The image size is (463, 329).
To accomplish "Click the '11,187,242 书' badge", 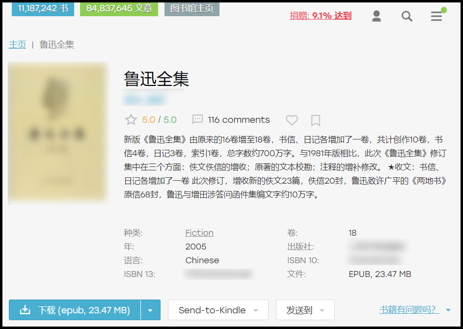I will point(42,9).
